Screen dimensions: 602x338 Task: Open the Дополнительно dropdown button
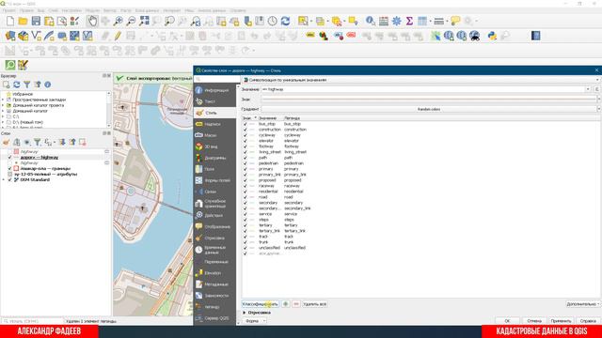(582, 304)
